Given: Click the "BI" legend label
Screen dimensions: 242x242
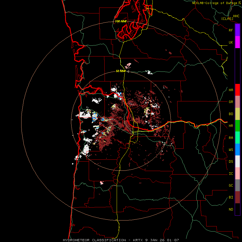Looking at the screenshot, I should 231,197.
